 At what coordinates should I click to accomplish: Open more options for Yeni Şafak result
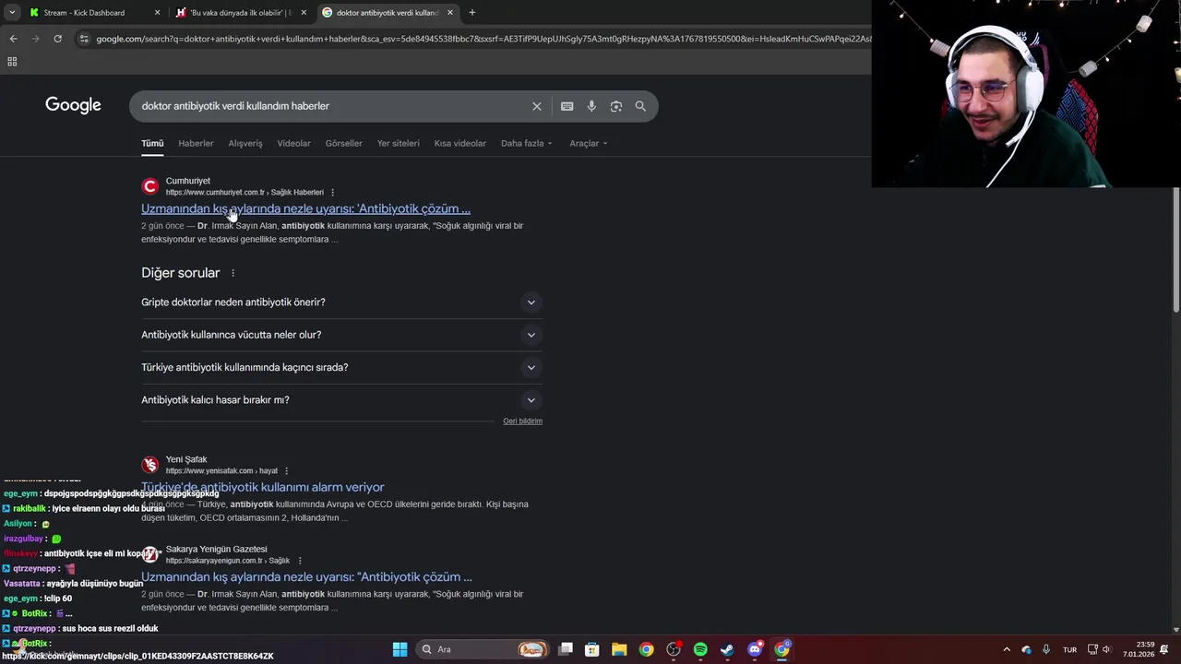(287, 471)
